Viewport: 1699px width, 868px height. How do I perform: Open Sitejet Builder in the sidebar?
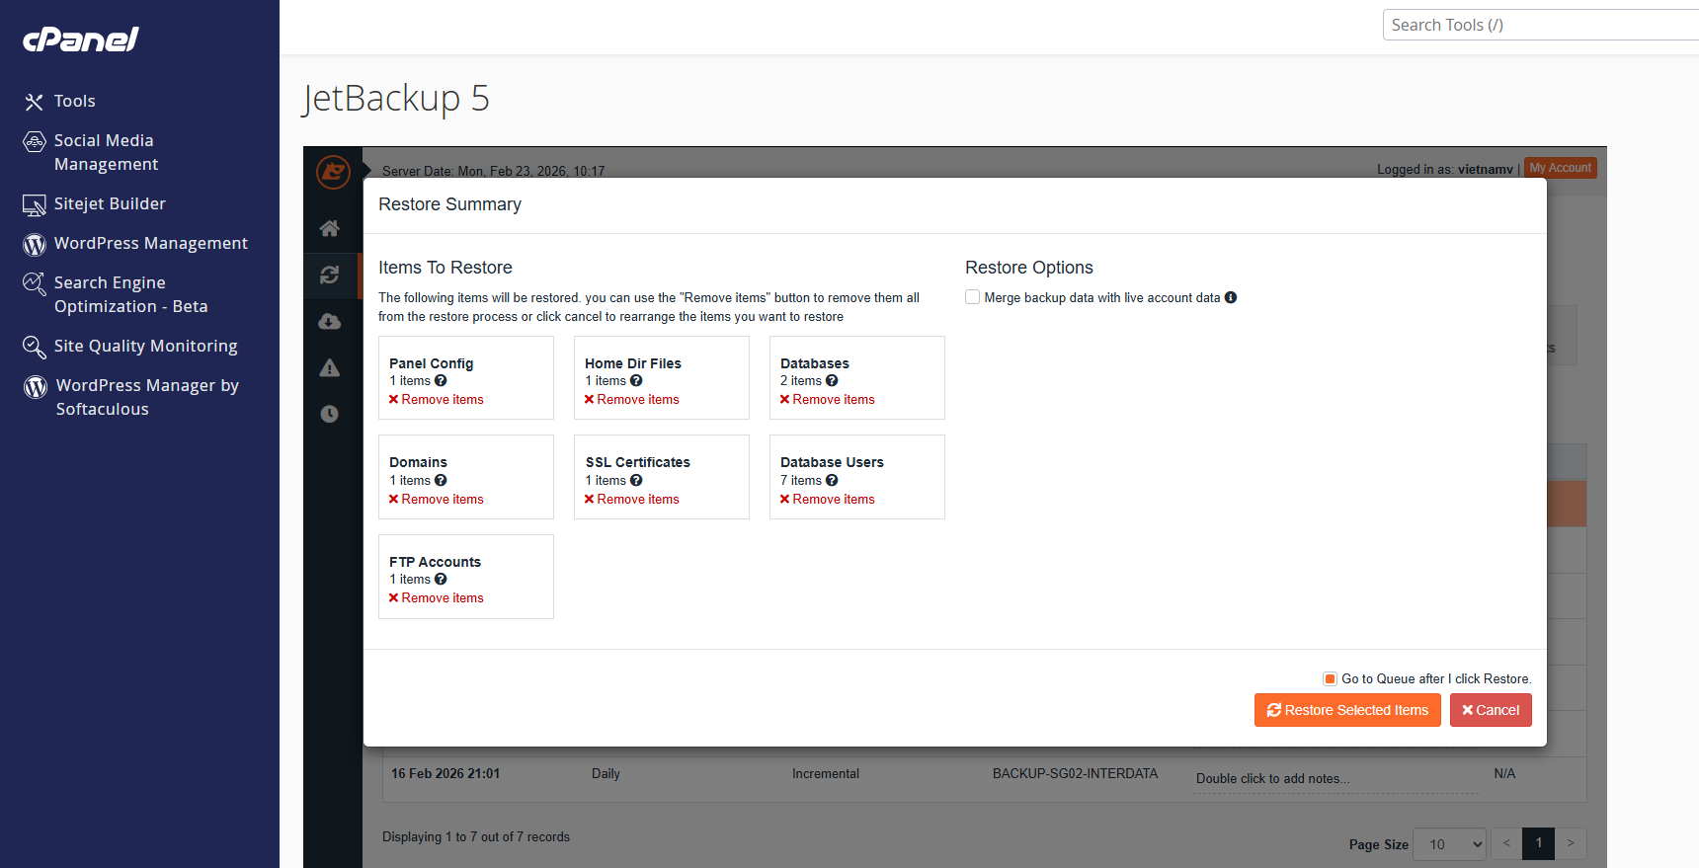click(x=110, y=203)
